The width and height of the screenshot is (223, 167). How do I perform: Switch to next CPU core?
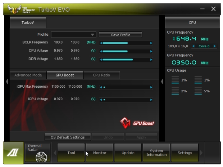pyautogui.click(x=215, y=46)
